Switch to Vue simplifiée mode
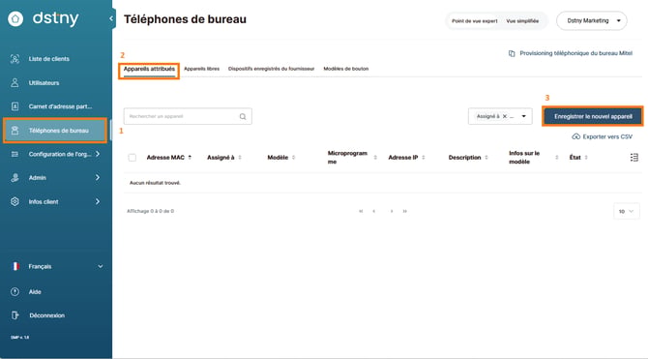Screen dimensions: 648x359 [x=522, y=20]
